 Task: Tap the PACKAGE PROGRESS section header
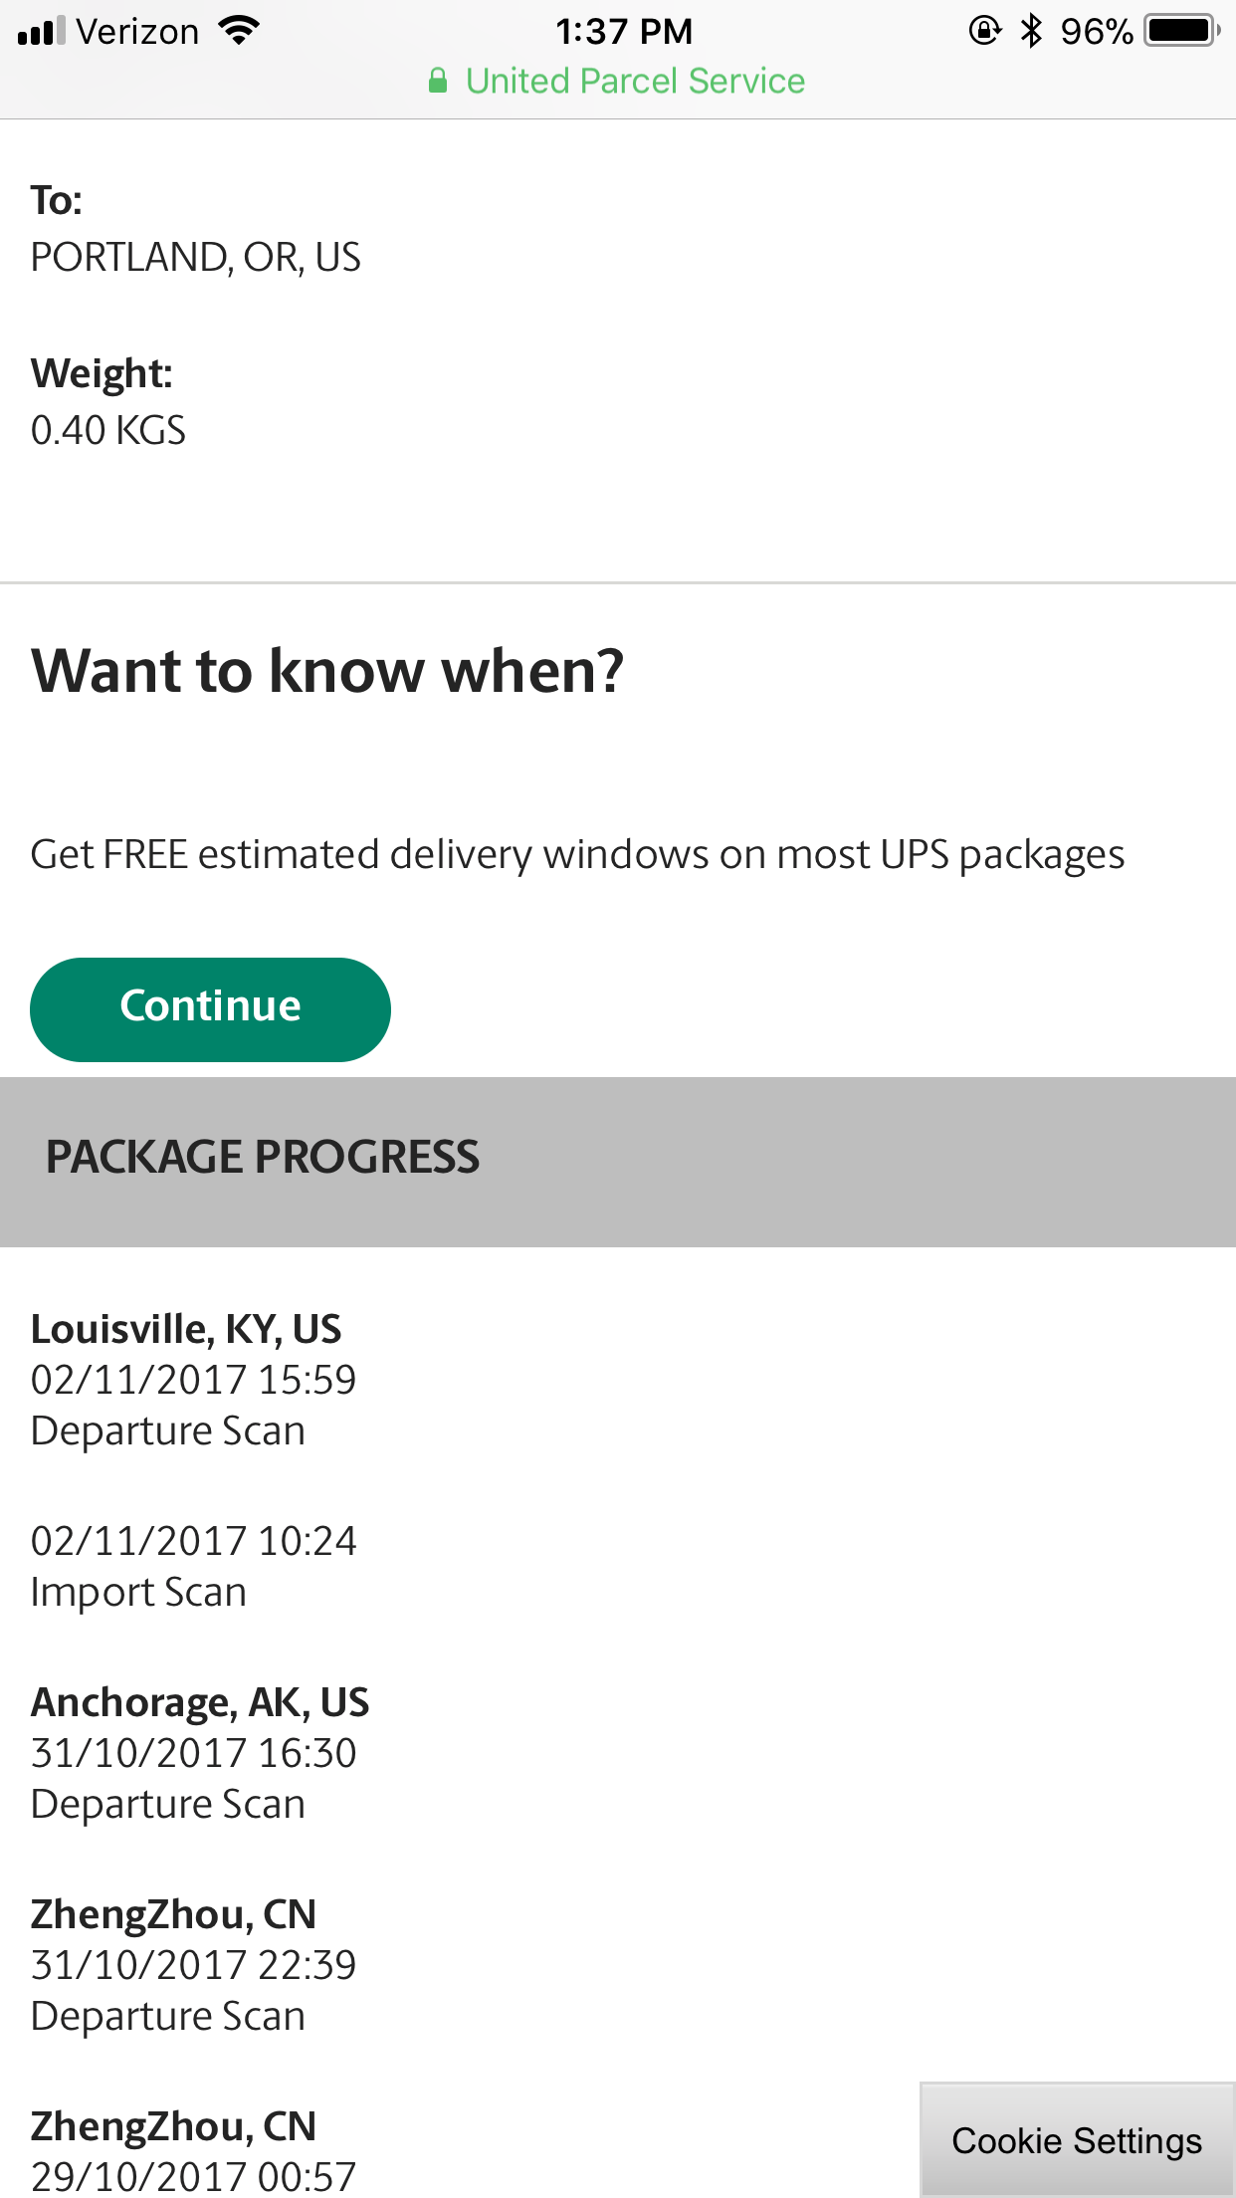[x=263, y=1157]
